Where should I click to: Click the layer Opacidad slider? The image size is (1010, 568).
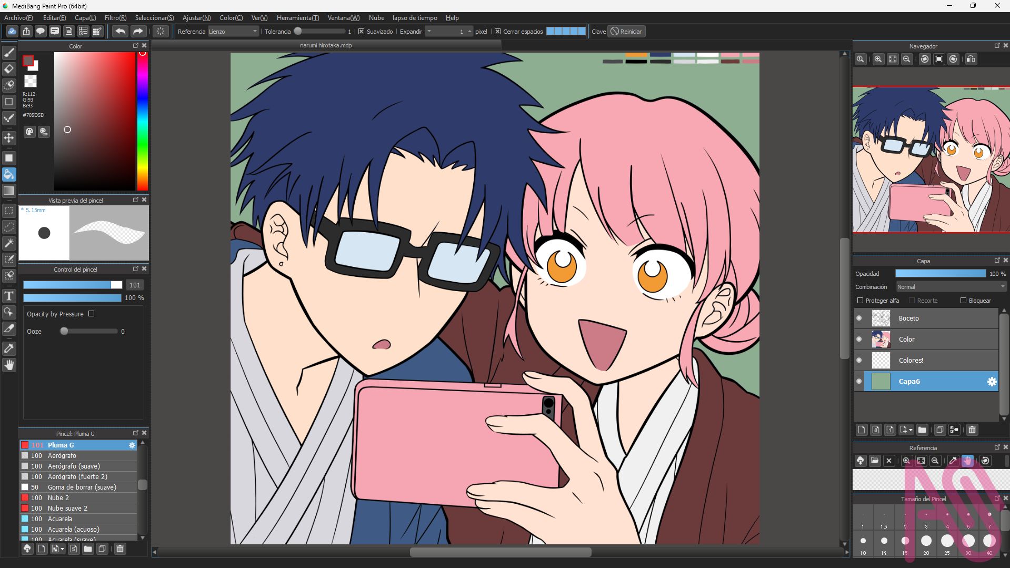pos(941,274)
